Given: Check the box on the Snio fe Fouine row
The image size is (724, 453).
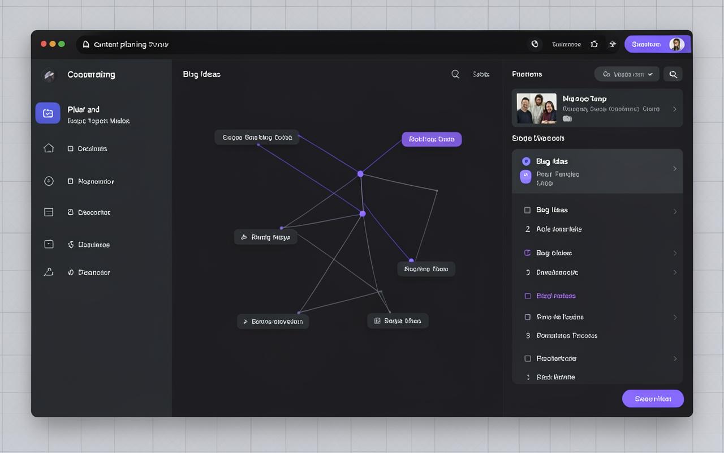Looking at the screenshot, I should point(527,317).
